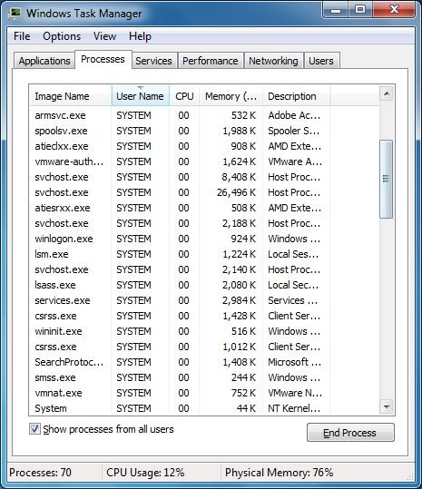Screen dimensions: 422x489
Task: Maximize the Task Manager window
Action: click(360, 10)
